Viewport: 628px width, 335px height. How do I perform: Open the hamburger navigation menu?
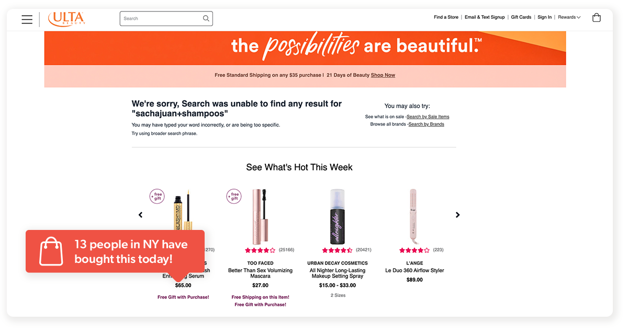27,19
